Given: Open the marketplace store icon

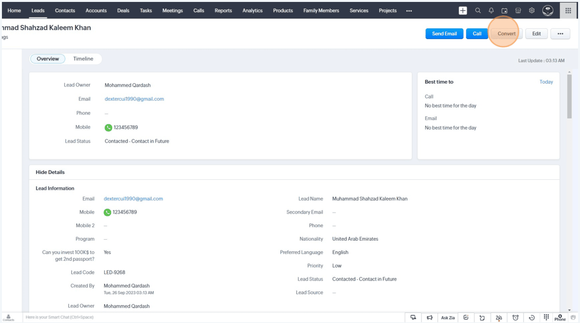Looking at the screenshot, I should [x=518, y=10].
